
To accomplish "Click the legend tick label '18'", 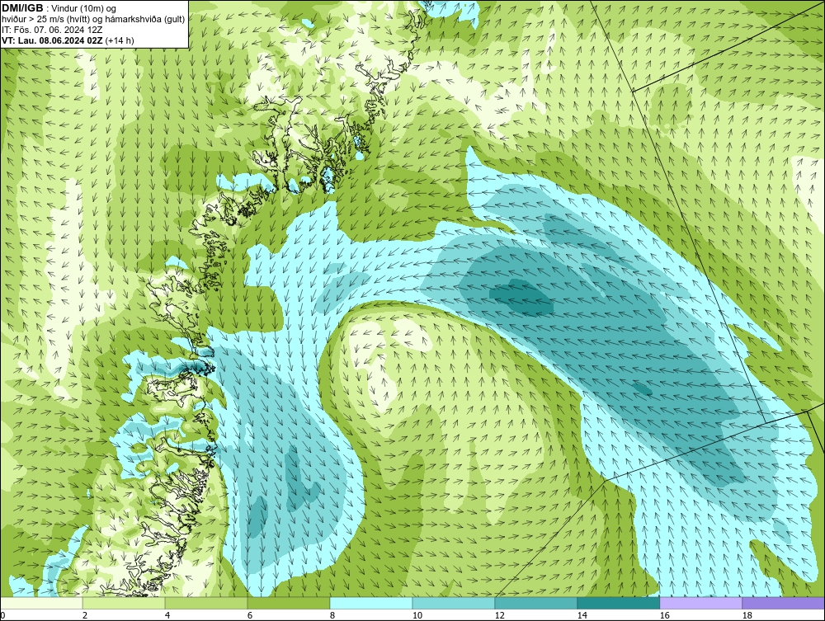I will tap(747, 615).
